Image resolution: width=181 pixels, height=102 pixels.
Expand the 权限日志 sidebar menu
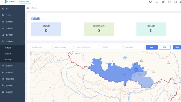tap(12, 86)
